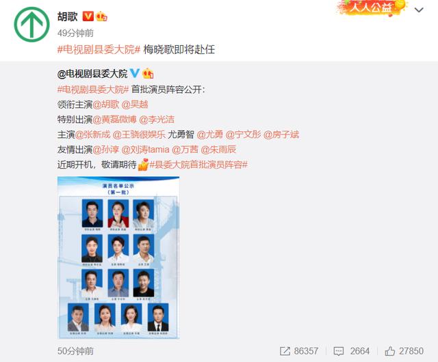
Task: Click the 50分钟前 timestamp of the reposted post
Action: (75, 351)
